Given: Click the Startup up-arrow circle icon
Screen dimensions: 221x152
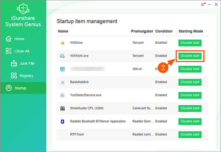Looking at the screenshot, I should click(9, 88).
